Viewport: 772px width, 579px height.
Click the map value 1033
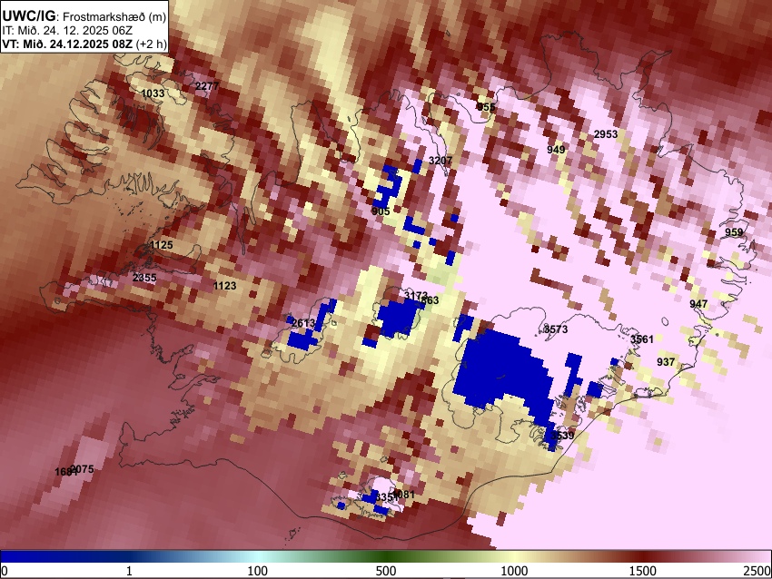153,93
